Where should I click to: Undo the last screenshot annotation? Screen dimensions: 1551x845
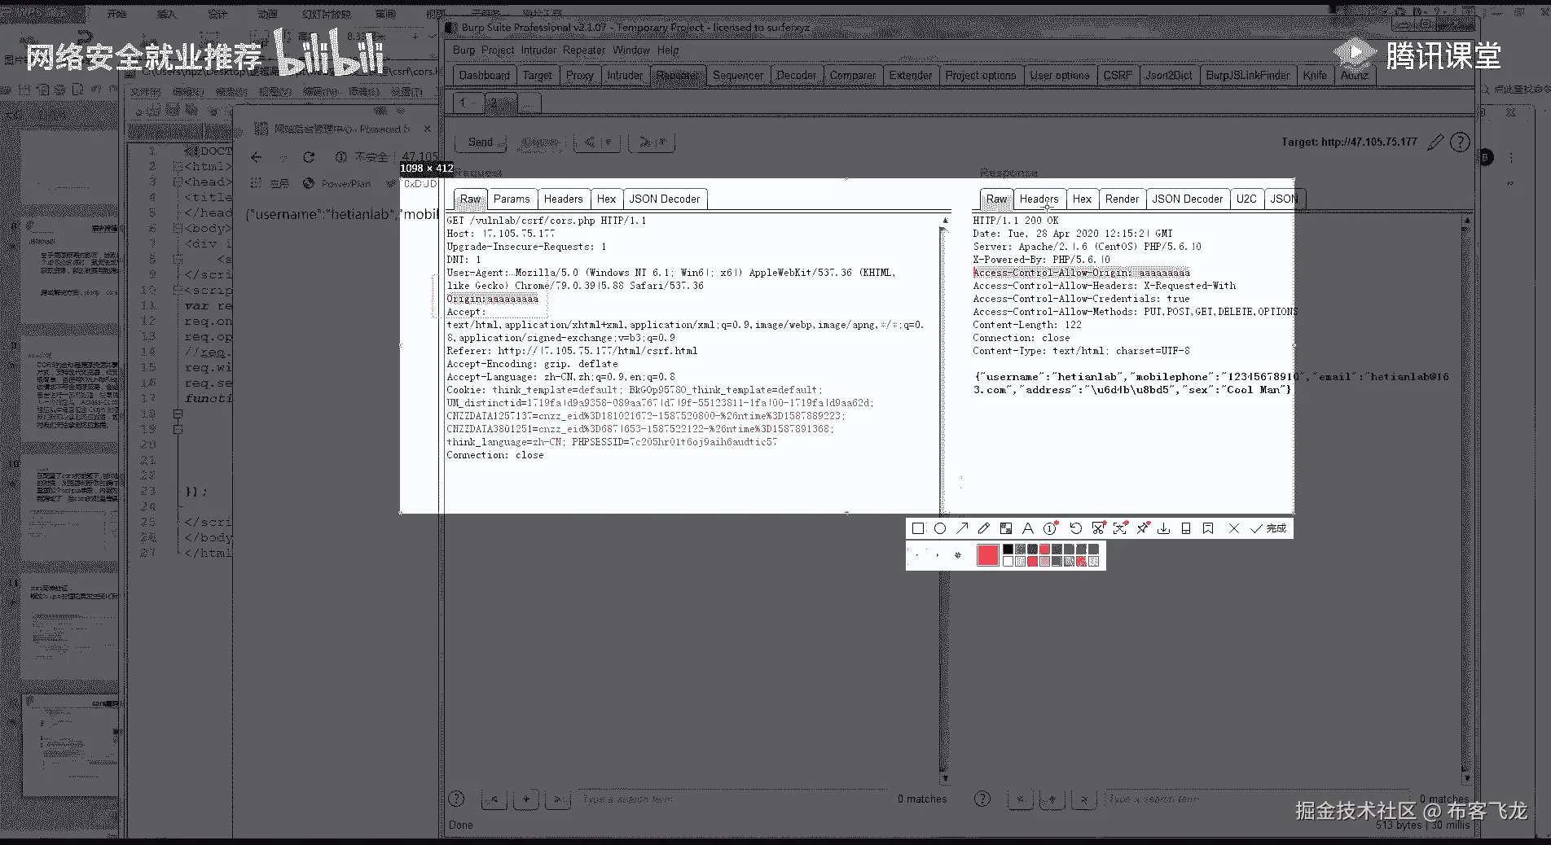pyautogui.click(x=1075, y=528)
